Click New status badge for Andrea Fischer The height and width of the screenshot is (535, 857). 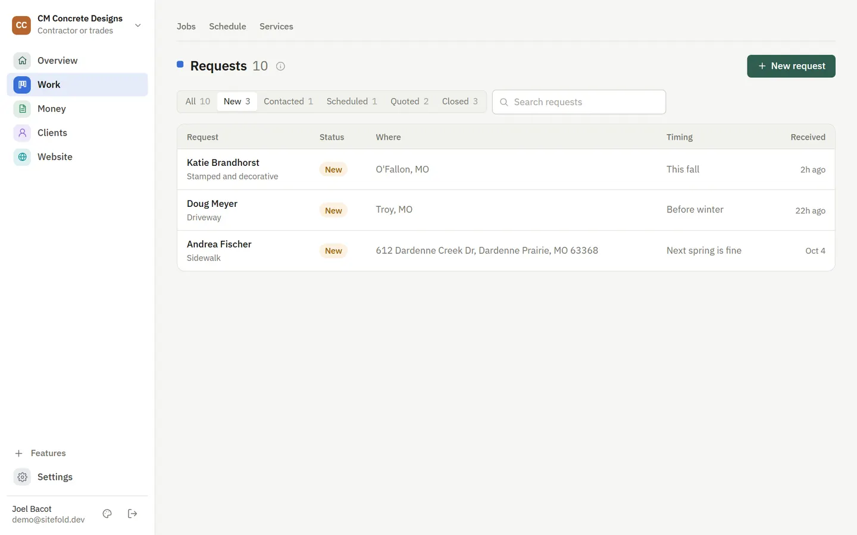(x=333, y=251)
